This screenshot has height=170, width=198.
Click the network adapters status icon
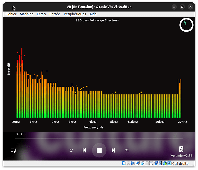coord(138,163)
